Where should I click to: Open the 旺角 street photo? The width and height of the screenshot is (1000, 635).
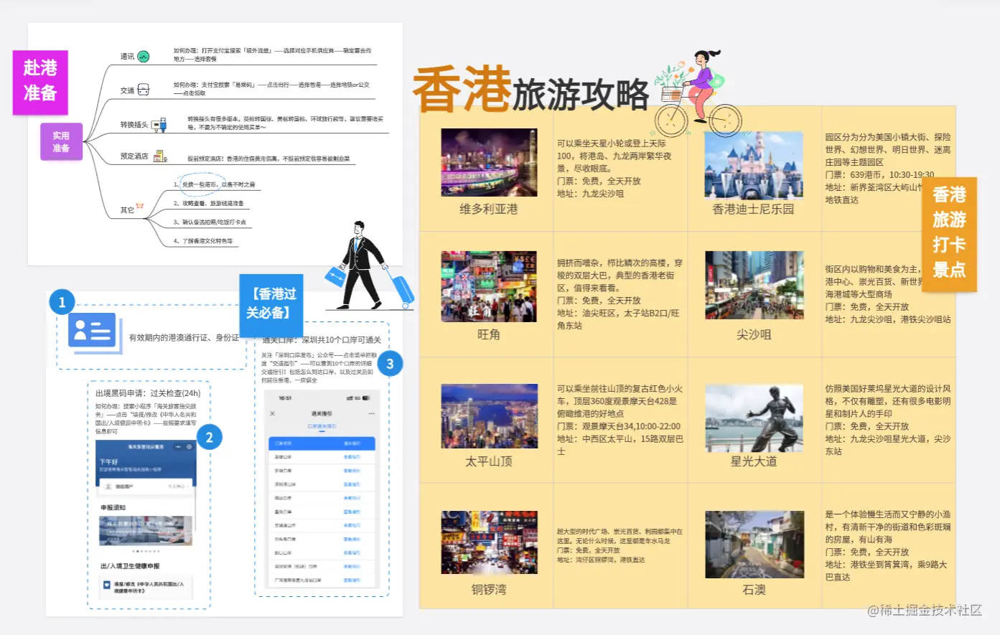click(x=489, y=286)
